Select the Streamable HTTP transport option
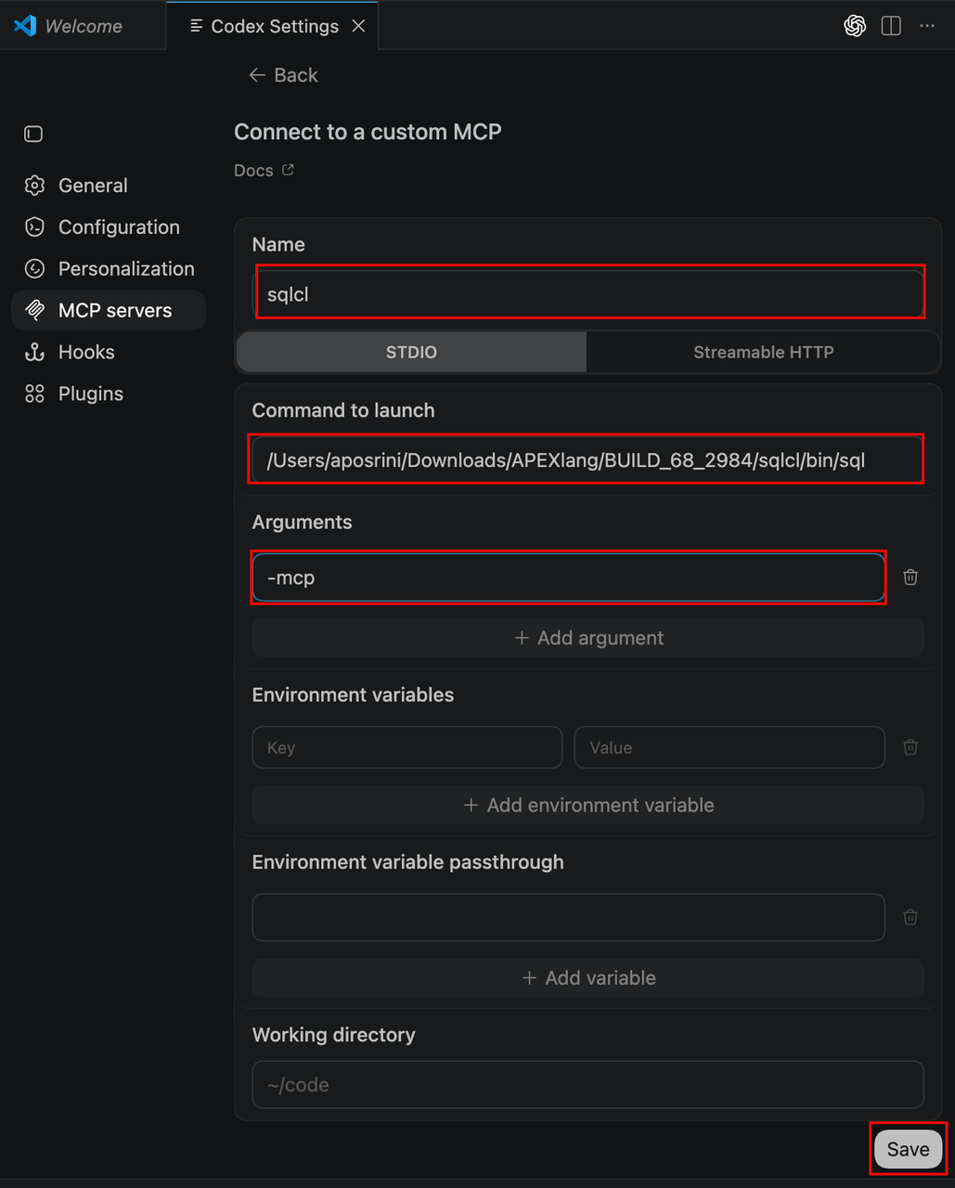Image resolution: width=955 pixels, height=1188 pixels. [x=764, y=352]
